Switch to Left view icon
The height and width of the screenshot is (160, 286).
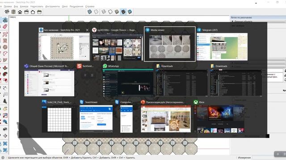coord(39,12)
